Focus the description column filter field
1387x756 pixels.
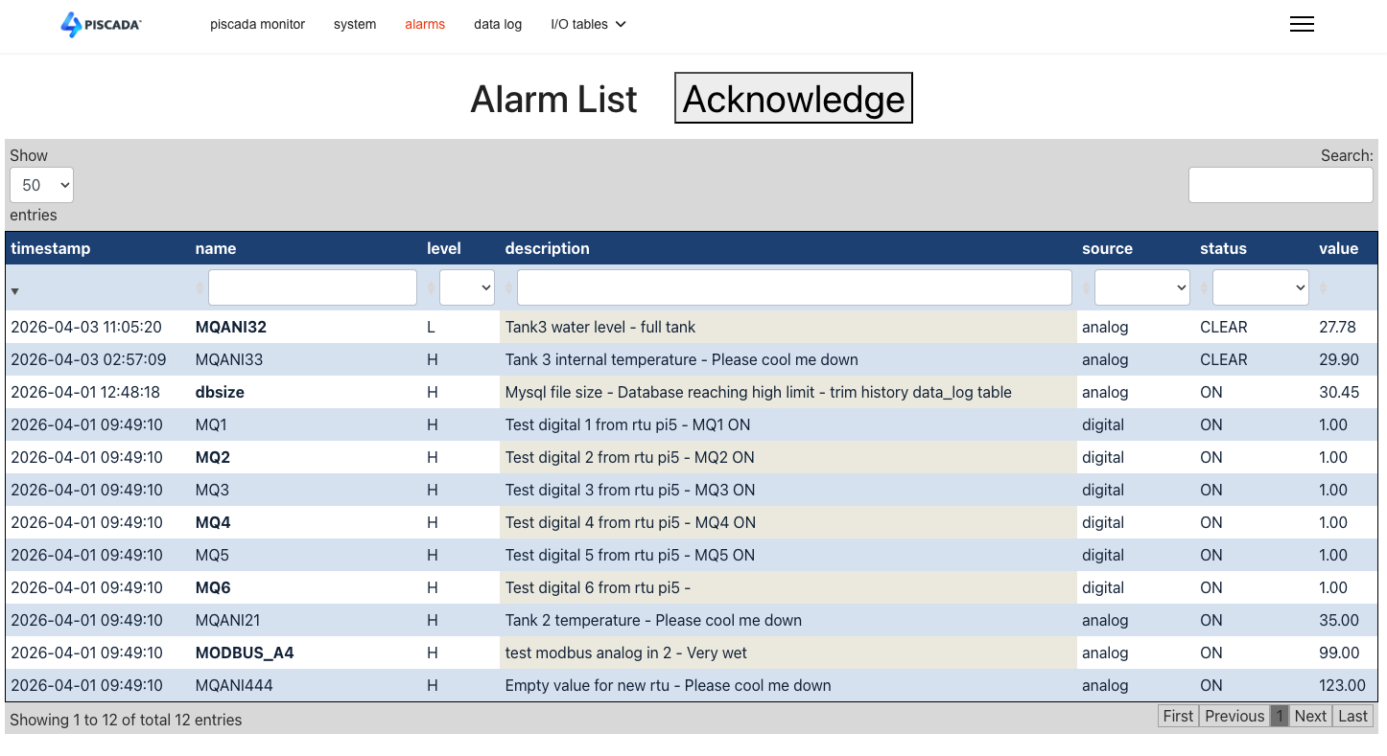click(794, 287)
